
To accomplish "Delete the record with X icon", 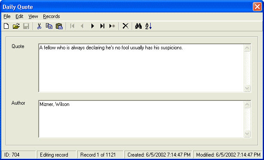I will (125, 26).
